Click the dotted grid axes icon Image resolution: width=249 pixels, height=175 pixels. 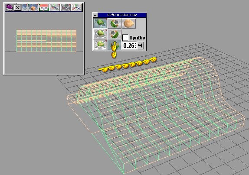click(x=66, y=7)
